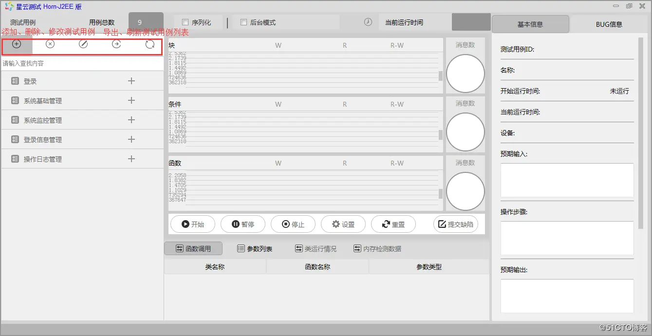652x336 pixels.
Task: Click the 用例总数 label
Action: pyautogui.click(x=102, y=22)
